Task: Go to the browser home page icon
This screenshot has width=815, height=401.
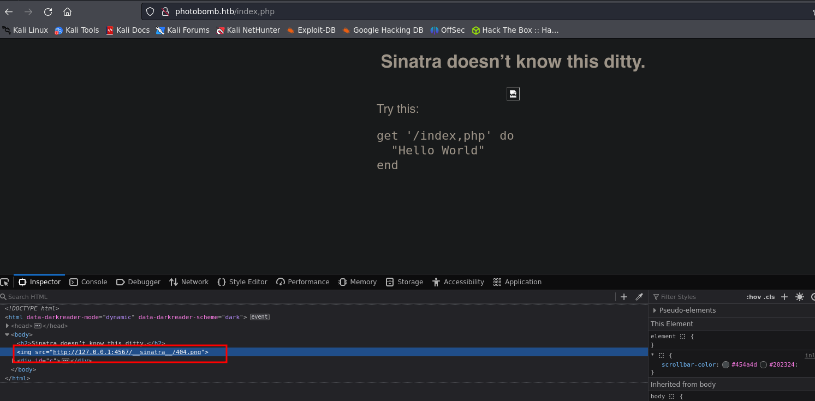Action: point(67,11)
